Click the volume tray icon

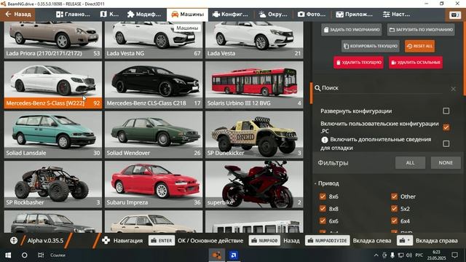tap(409, 255)
